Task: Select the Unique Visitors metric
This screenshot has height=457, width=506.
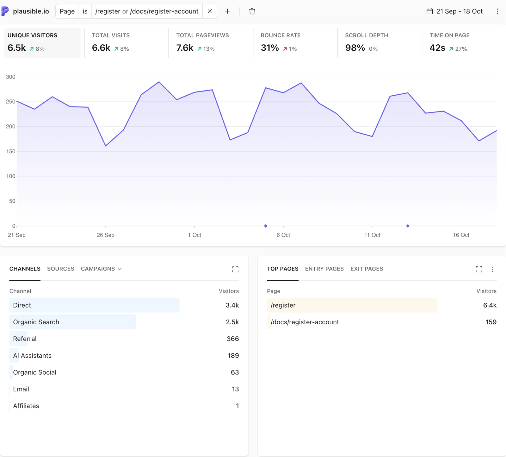Action: pyautogui.click(x=42, y=43)
